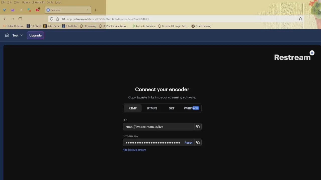Open the Help menu

coord(58,2)
